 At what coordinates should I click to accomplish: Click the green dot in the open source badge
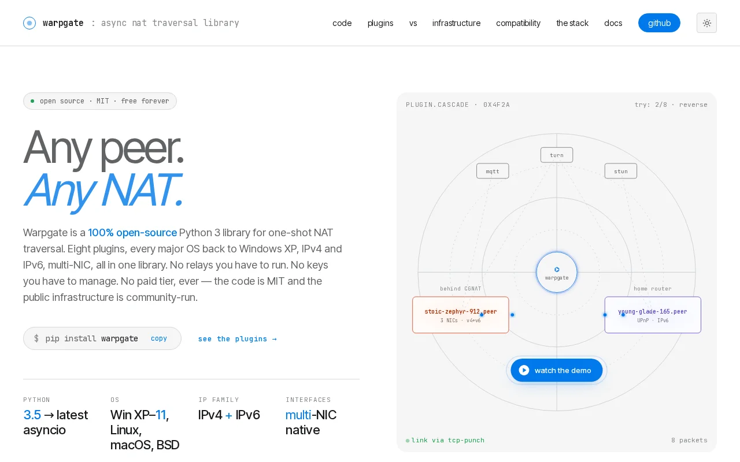point(32,101)
